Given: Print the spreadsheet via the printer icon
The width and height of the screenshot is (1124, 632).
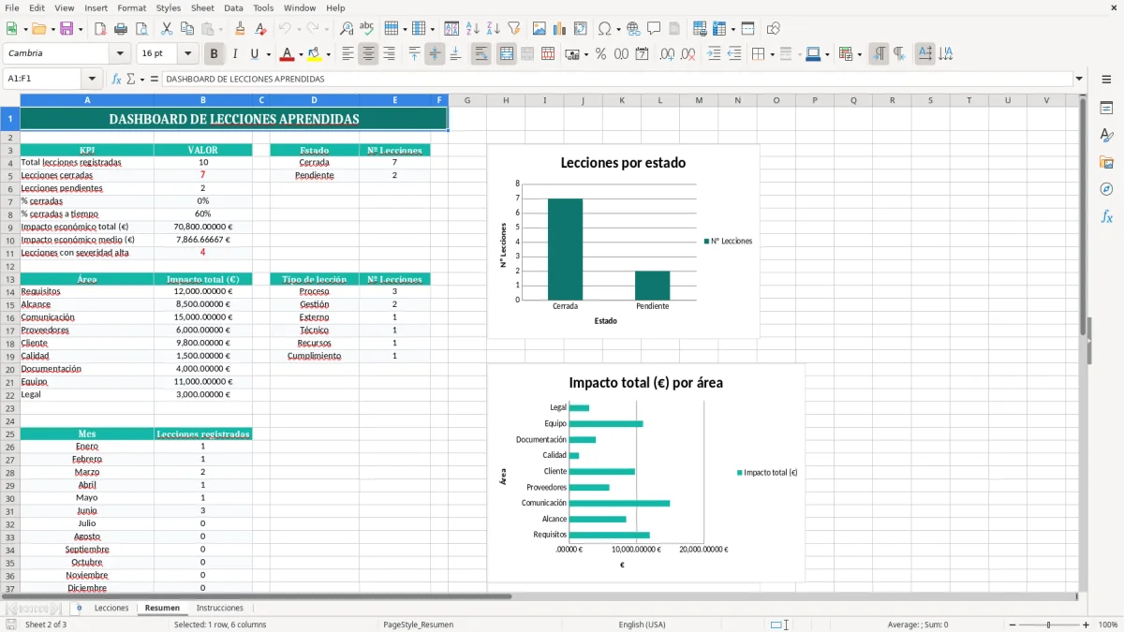Looking at the screenshot, I should point(120,29).
